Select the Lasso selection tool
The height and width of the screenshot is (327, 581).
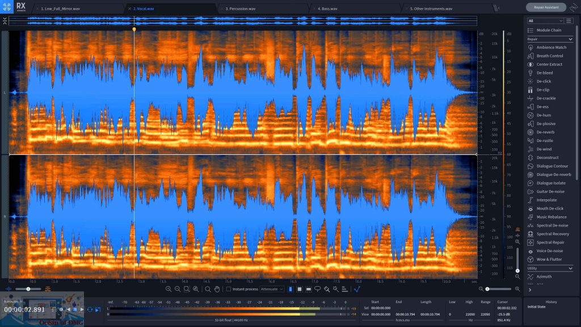click(318, 290)
